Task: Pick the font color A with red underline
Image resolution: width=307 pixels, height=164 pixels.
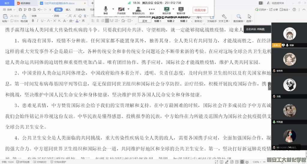Action: [x=77, y=21]
